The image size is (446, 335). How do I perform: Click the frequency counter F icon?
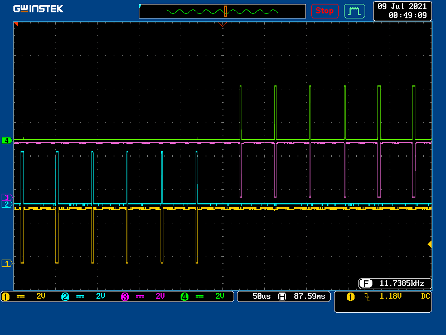point(366,283)
